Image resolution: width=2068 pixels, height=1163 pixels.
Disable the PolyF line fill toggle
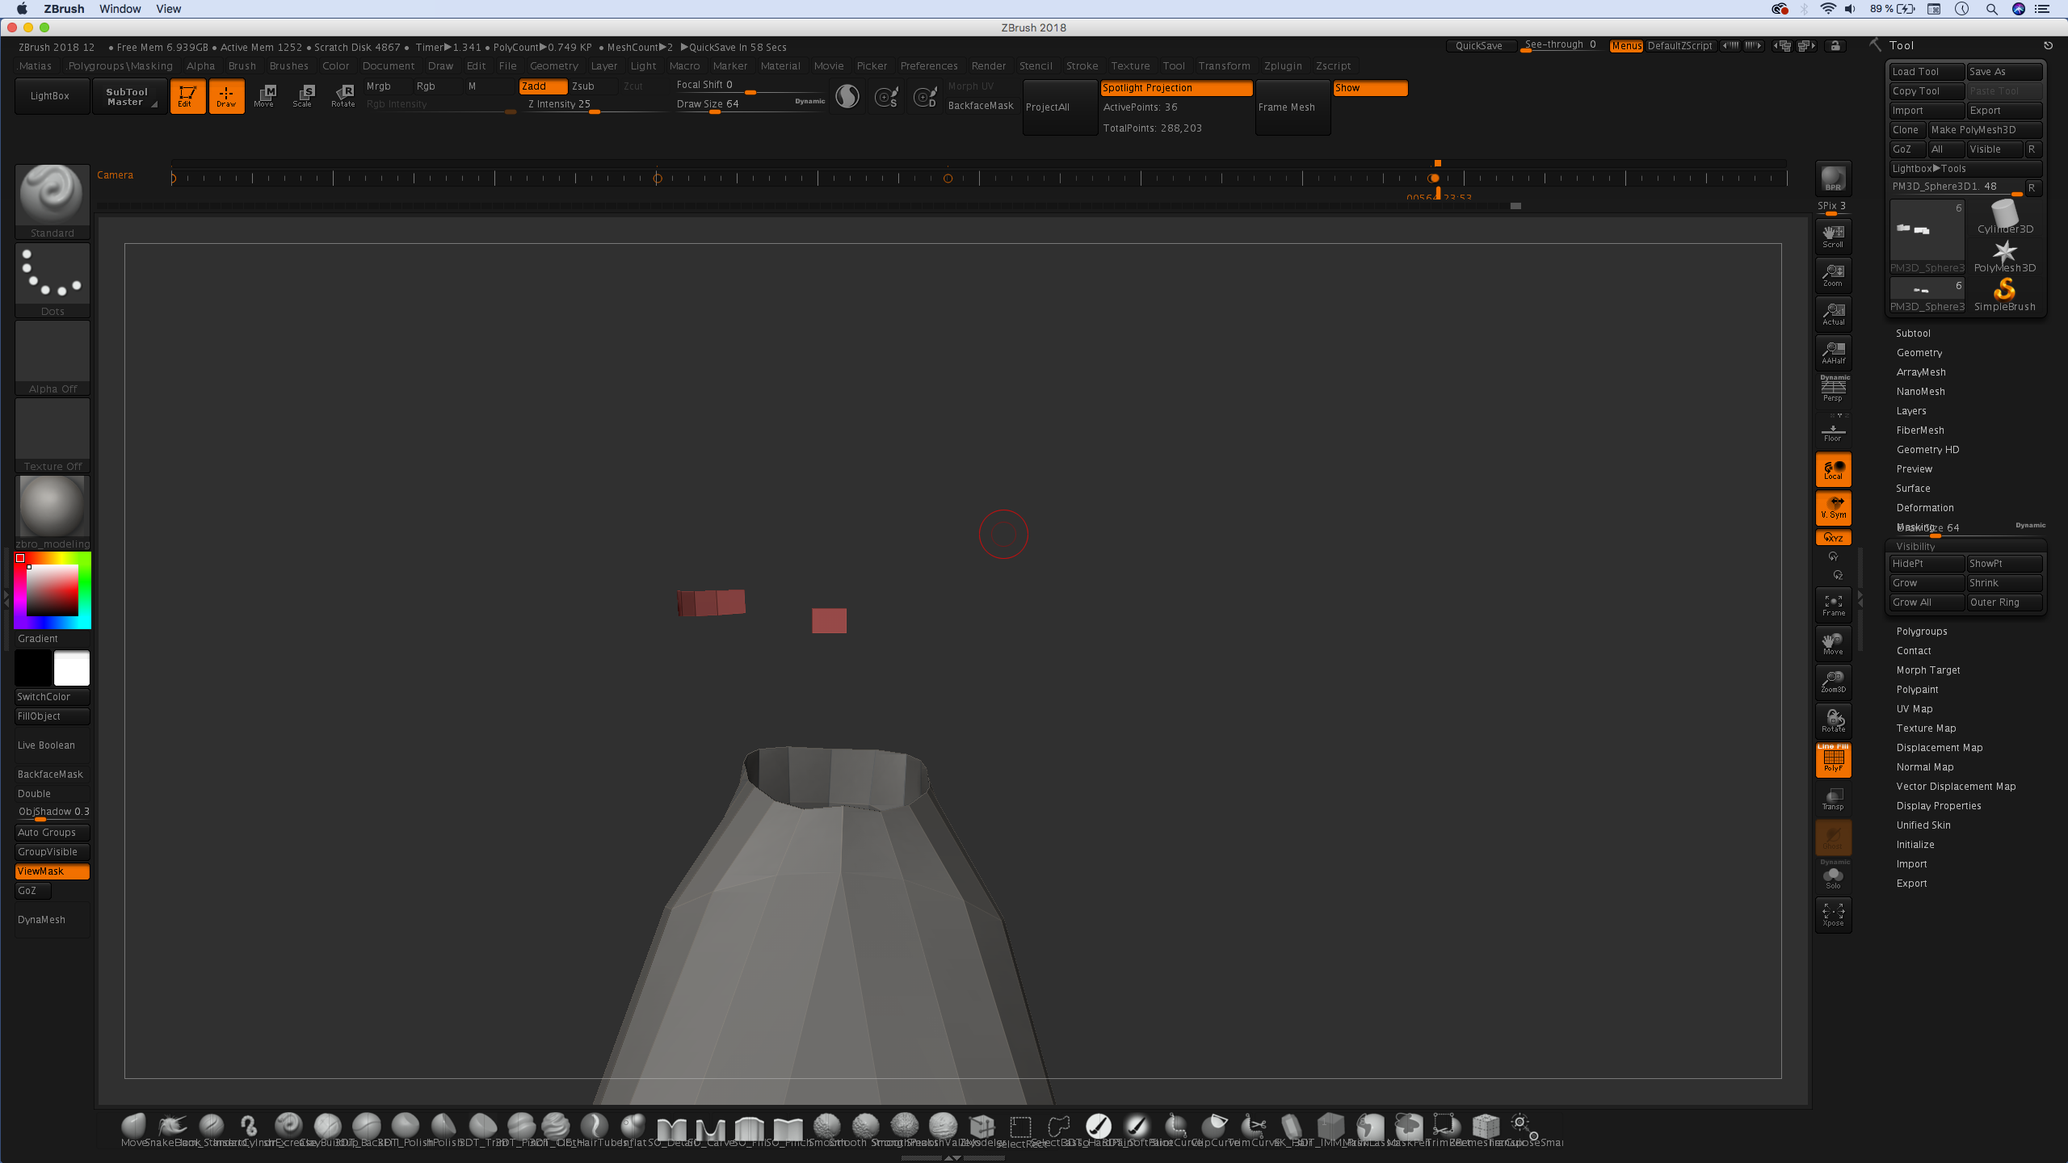(1833, 759)
